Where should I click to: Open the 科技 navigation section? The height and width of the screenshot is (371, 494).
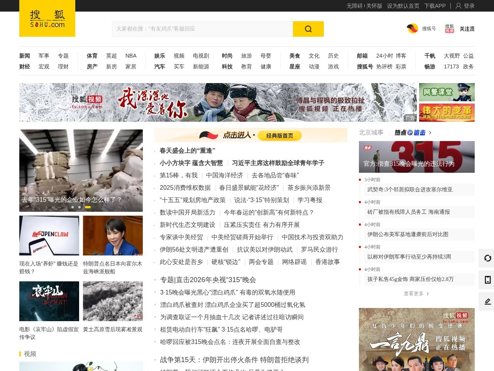tap(227, 66)
